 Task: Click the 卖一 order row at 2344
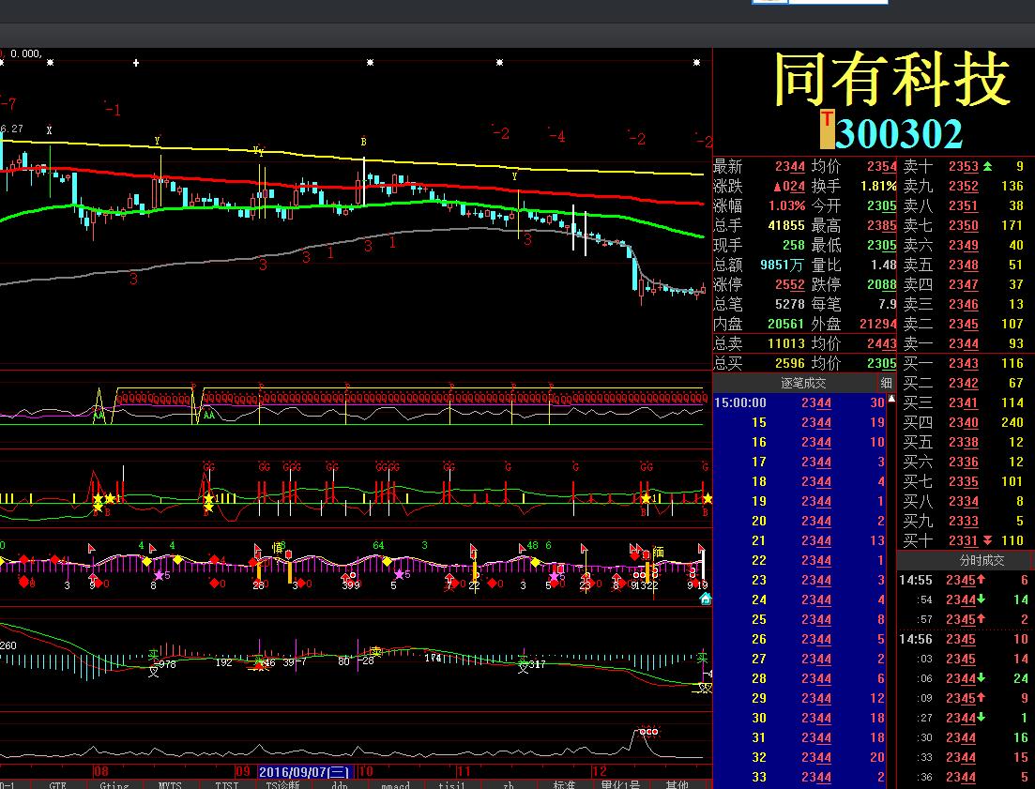965,343
